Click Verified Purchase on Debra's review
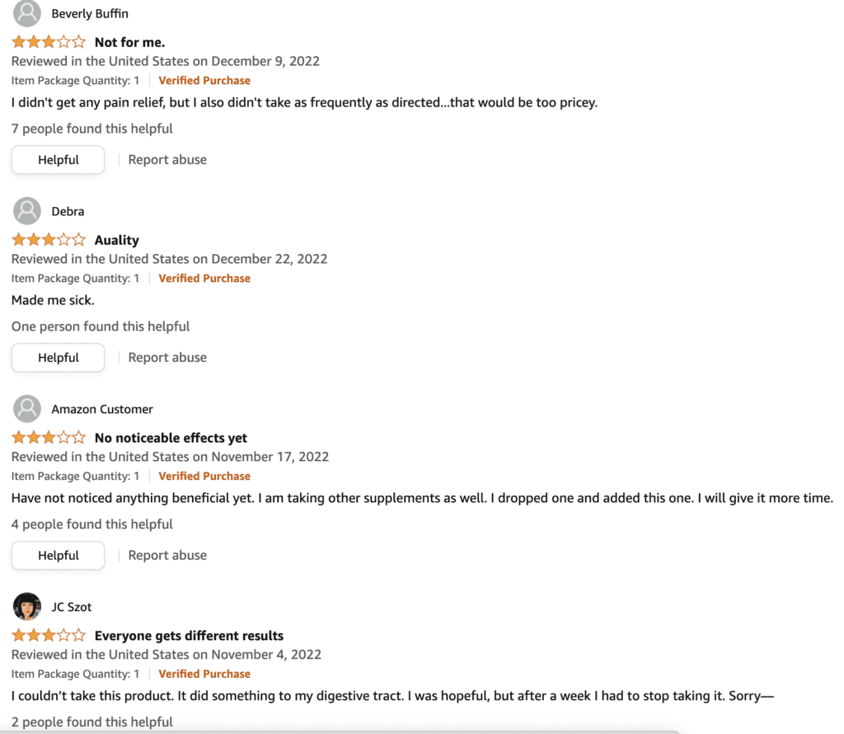Image resolution: width=844 pixels, height=734 pixels. [x=204, y=278]
